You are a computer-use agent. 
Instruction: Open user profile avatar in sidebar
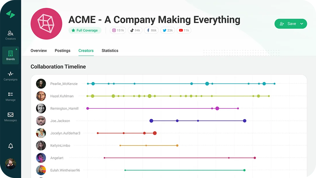[x=10, y=164]
